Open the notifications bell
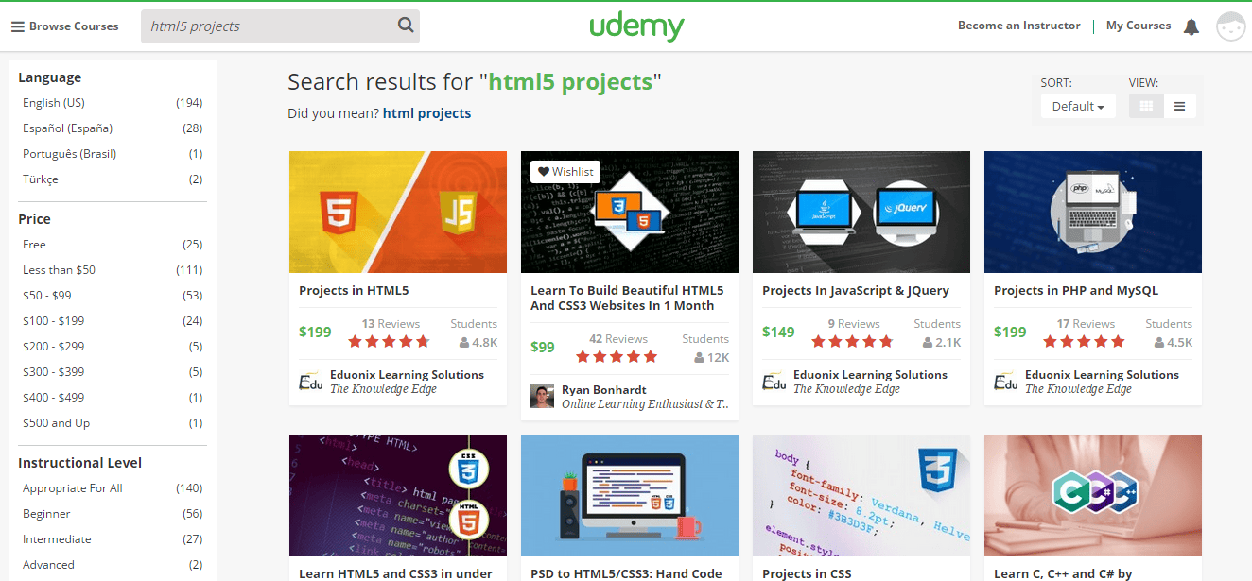The width and height of the screenshot is (1252, 581). coord(1191,26)
